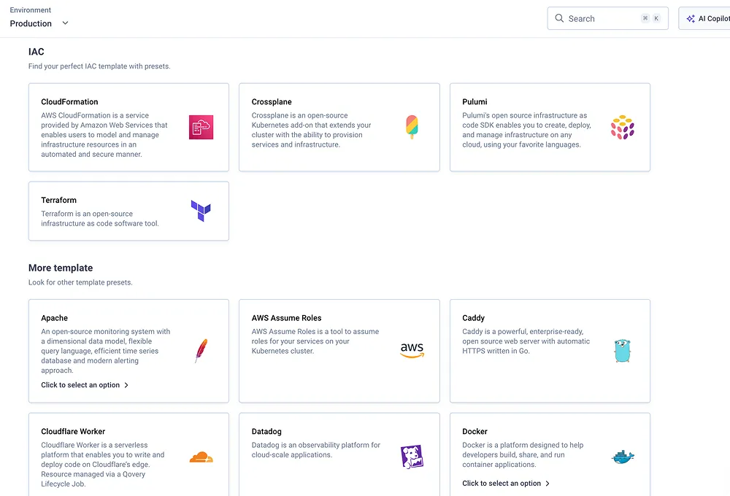Click the Crossplane Kubernetes add-on description
Image resolution: width=730 pixels, height=496 pixels.
point(311,130)
